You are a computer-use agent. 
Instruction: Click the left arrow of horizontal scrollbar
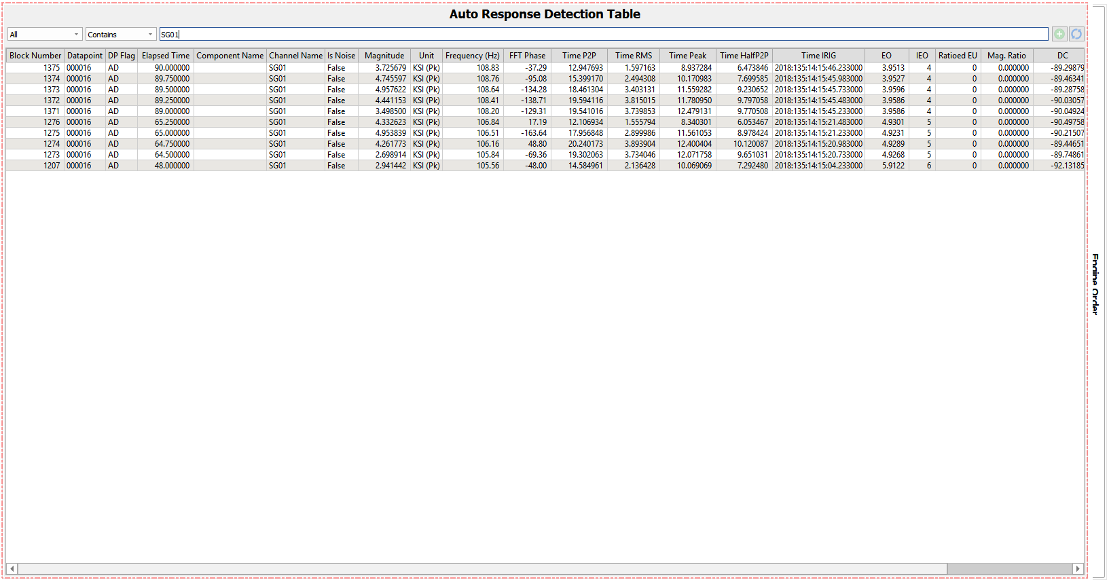tap(12, 568)
